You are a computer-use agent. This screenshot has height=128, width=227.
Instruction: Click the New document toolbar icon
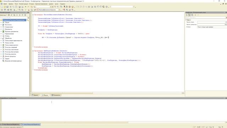[2, 7]
